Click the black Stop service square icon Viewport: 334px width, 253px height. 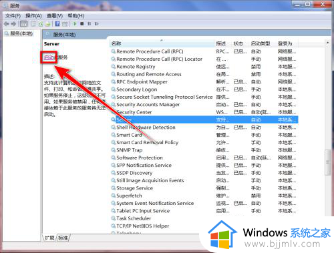pyautogui.click(x=82, y=23)
